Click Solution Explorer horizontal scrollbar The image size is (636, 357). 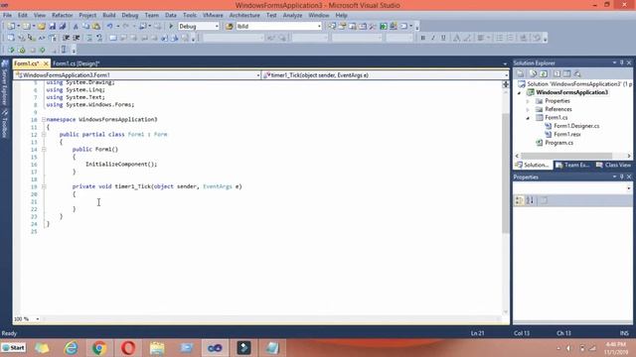coord(566,156)
